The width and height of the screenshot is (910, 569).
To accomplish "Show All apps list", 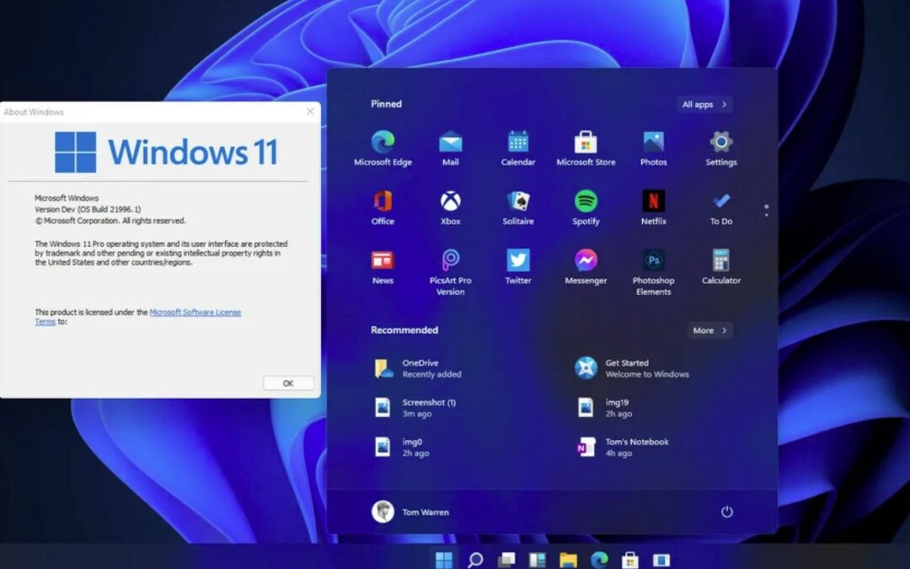I will tap(704, 105).
